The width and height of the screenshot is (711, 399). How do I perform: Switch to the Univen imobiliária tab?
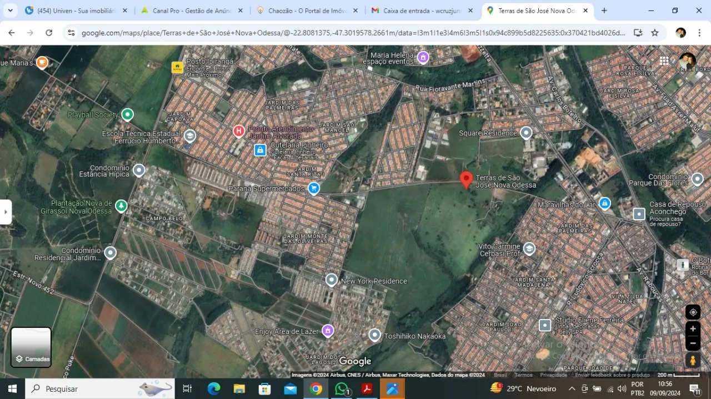click(x=77, y=11)
